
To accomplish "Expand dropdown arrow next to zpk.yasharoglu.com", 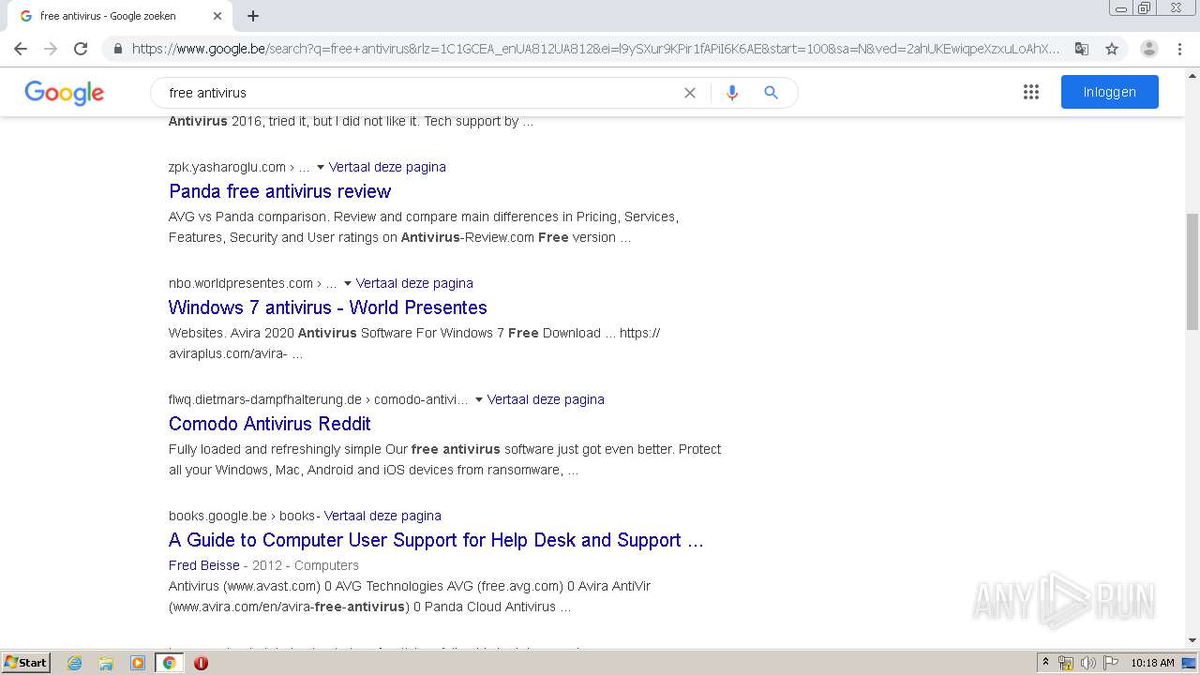I will 321,167.
